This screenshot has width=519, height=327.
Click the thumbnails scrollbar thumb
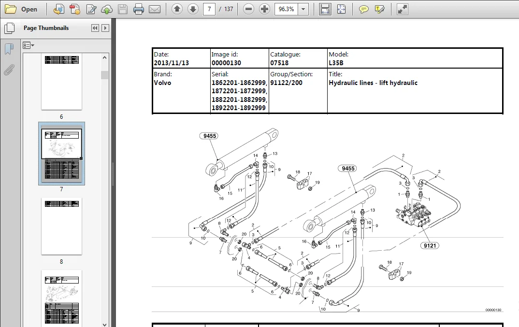104,75
